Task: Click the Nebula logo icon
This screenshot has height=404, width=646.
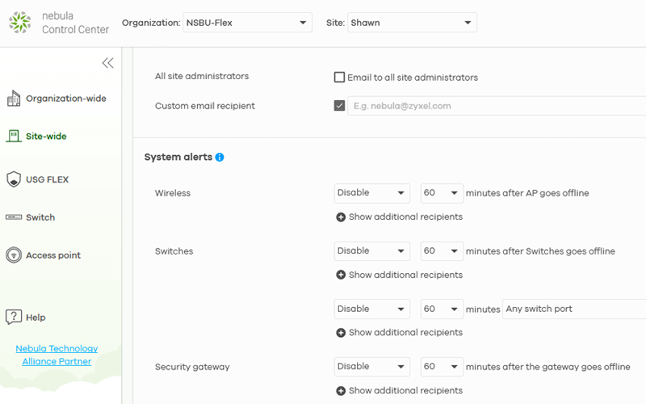Action: (19, 23)
